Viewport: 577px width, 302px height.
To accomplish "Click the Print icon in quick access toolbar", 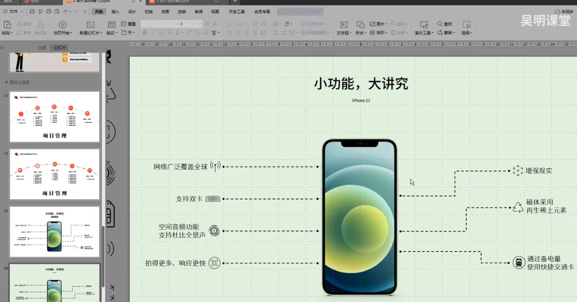I will pos(49,11).
